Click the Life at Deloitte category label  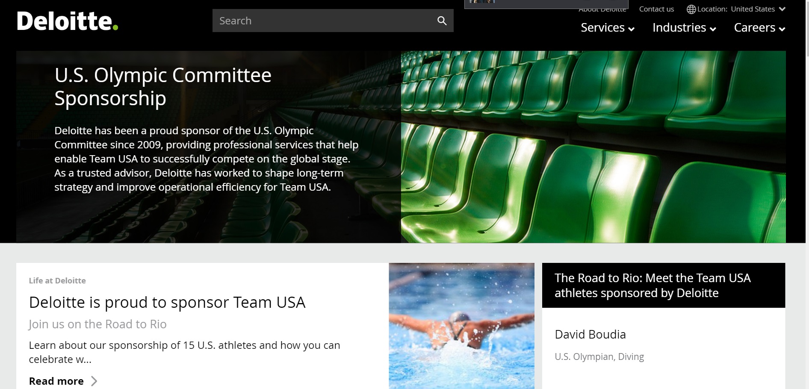tap(57, 280)
